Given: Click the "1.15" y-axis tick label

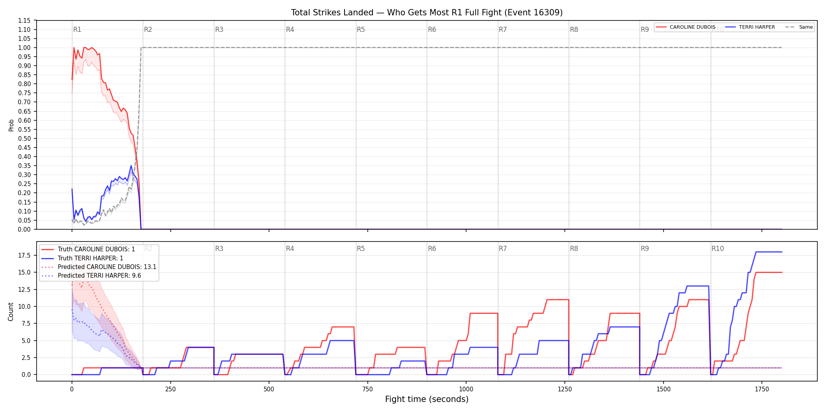Looking at the screenshot, I should coord(24,20).
